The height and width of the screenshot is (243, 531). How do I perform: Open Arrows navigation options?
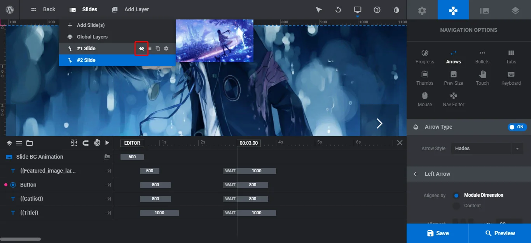(x=454, y=57)
